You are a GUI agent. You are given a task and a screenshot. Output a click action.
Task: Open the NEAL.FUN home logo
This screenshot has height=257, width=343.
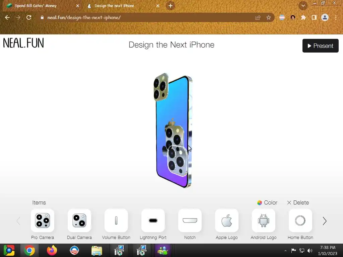click(x=23, y=43)
